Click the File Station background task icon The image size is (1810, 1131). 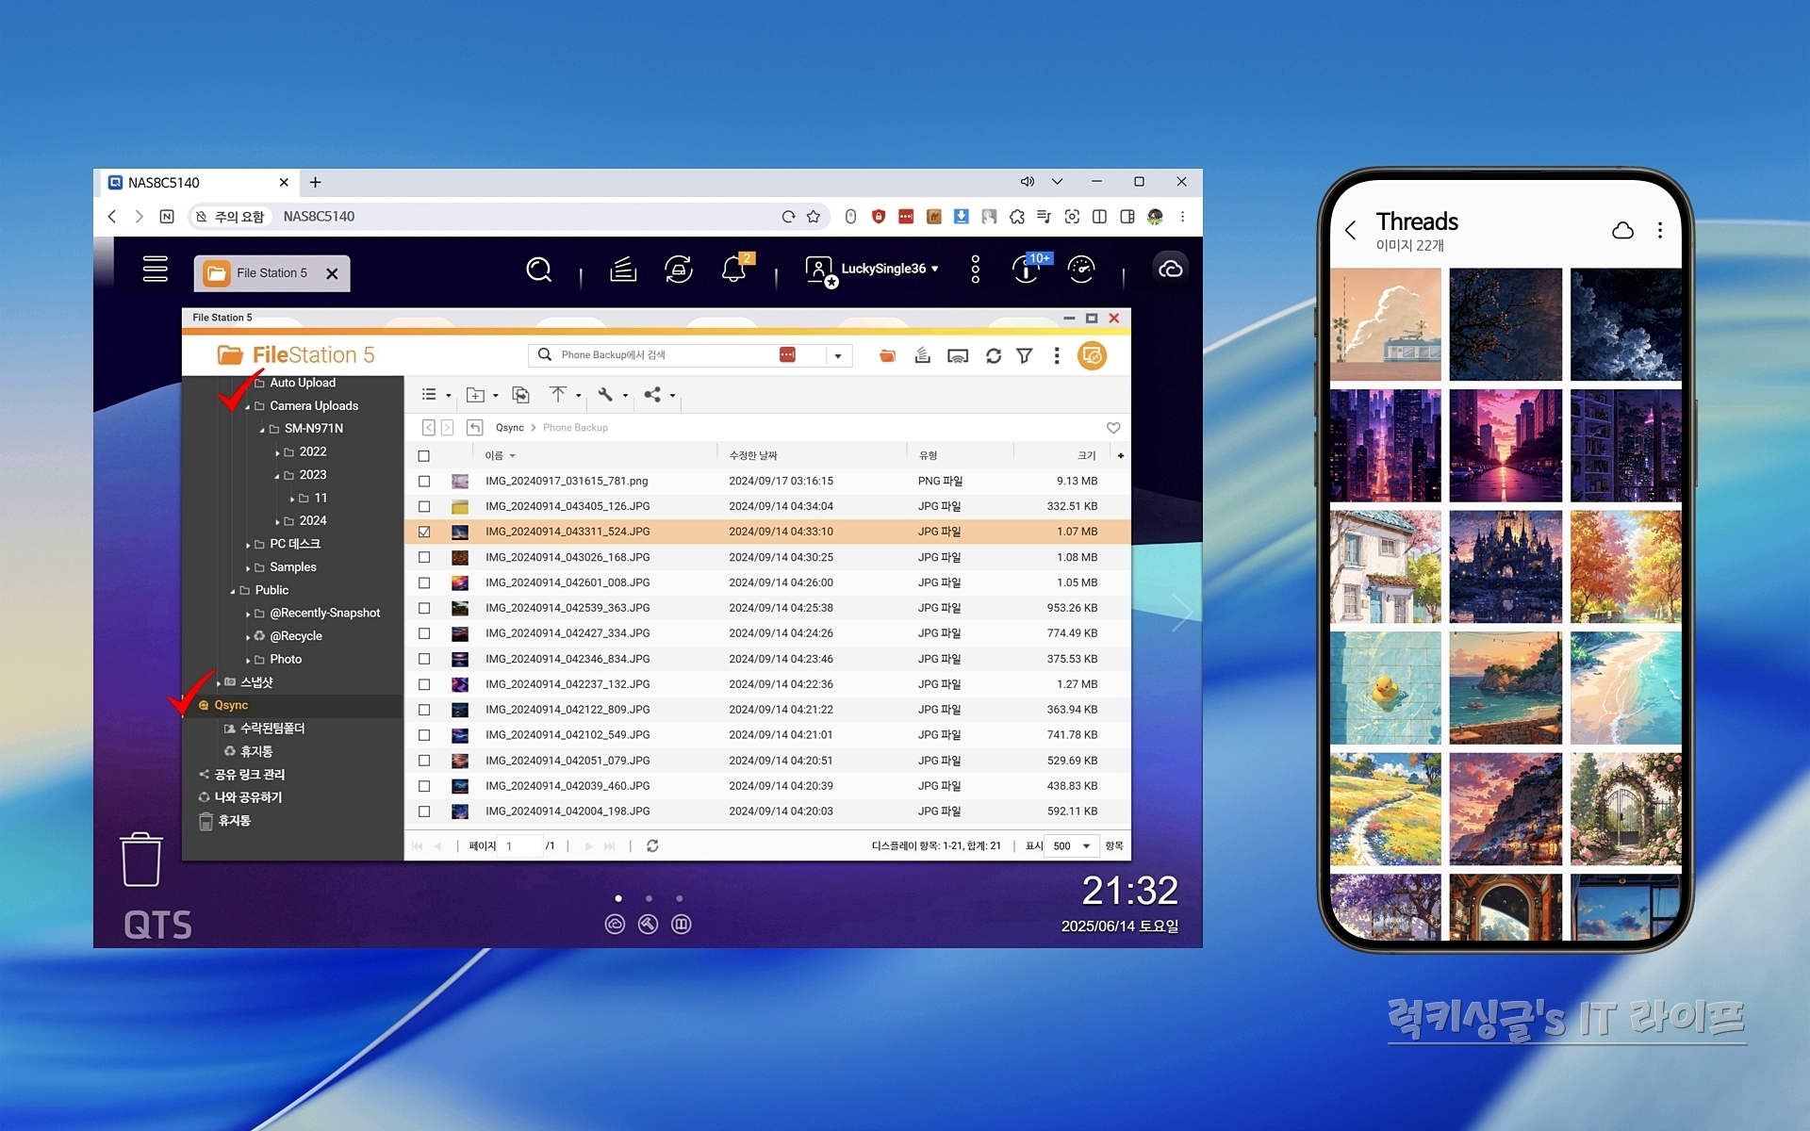[923, 355]
